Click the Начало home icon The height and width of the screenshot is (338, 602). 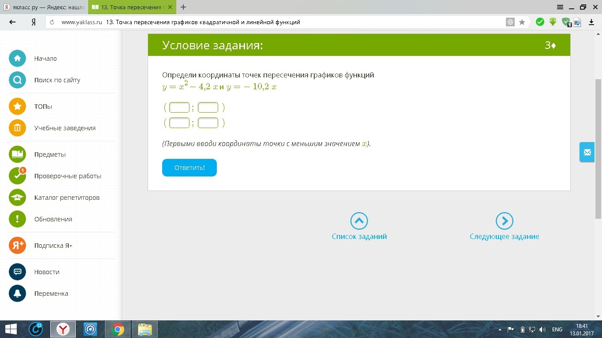tap(17, 59)
